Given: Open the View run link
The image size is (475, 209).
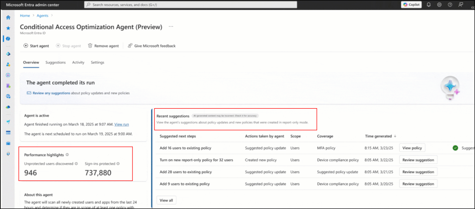Looking at the screenshot, I should coord(122,124).
